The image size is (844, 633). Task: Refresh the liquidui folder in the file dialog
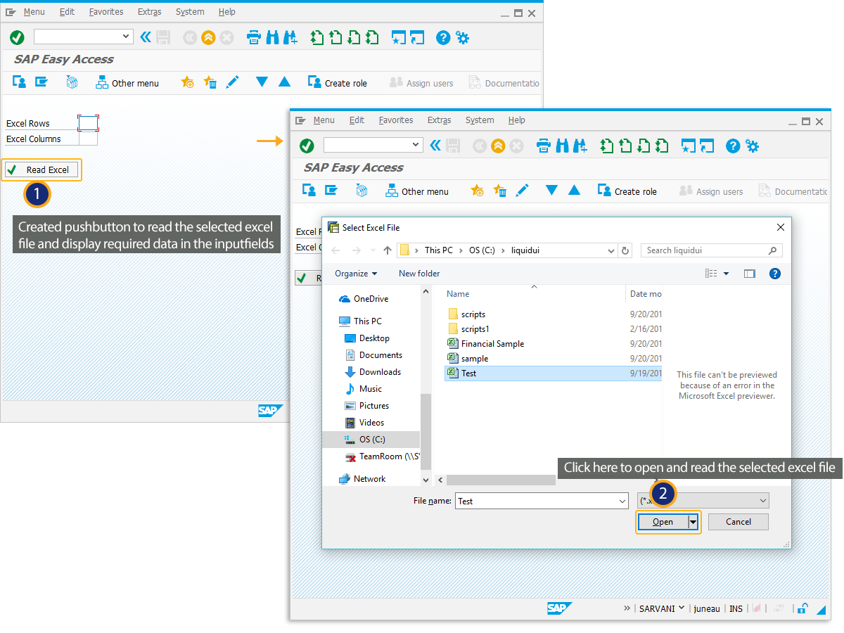(626, 250)
